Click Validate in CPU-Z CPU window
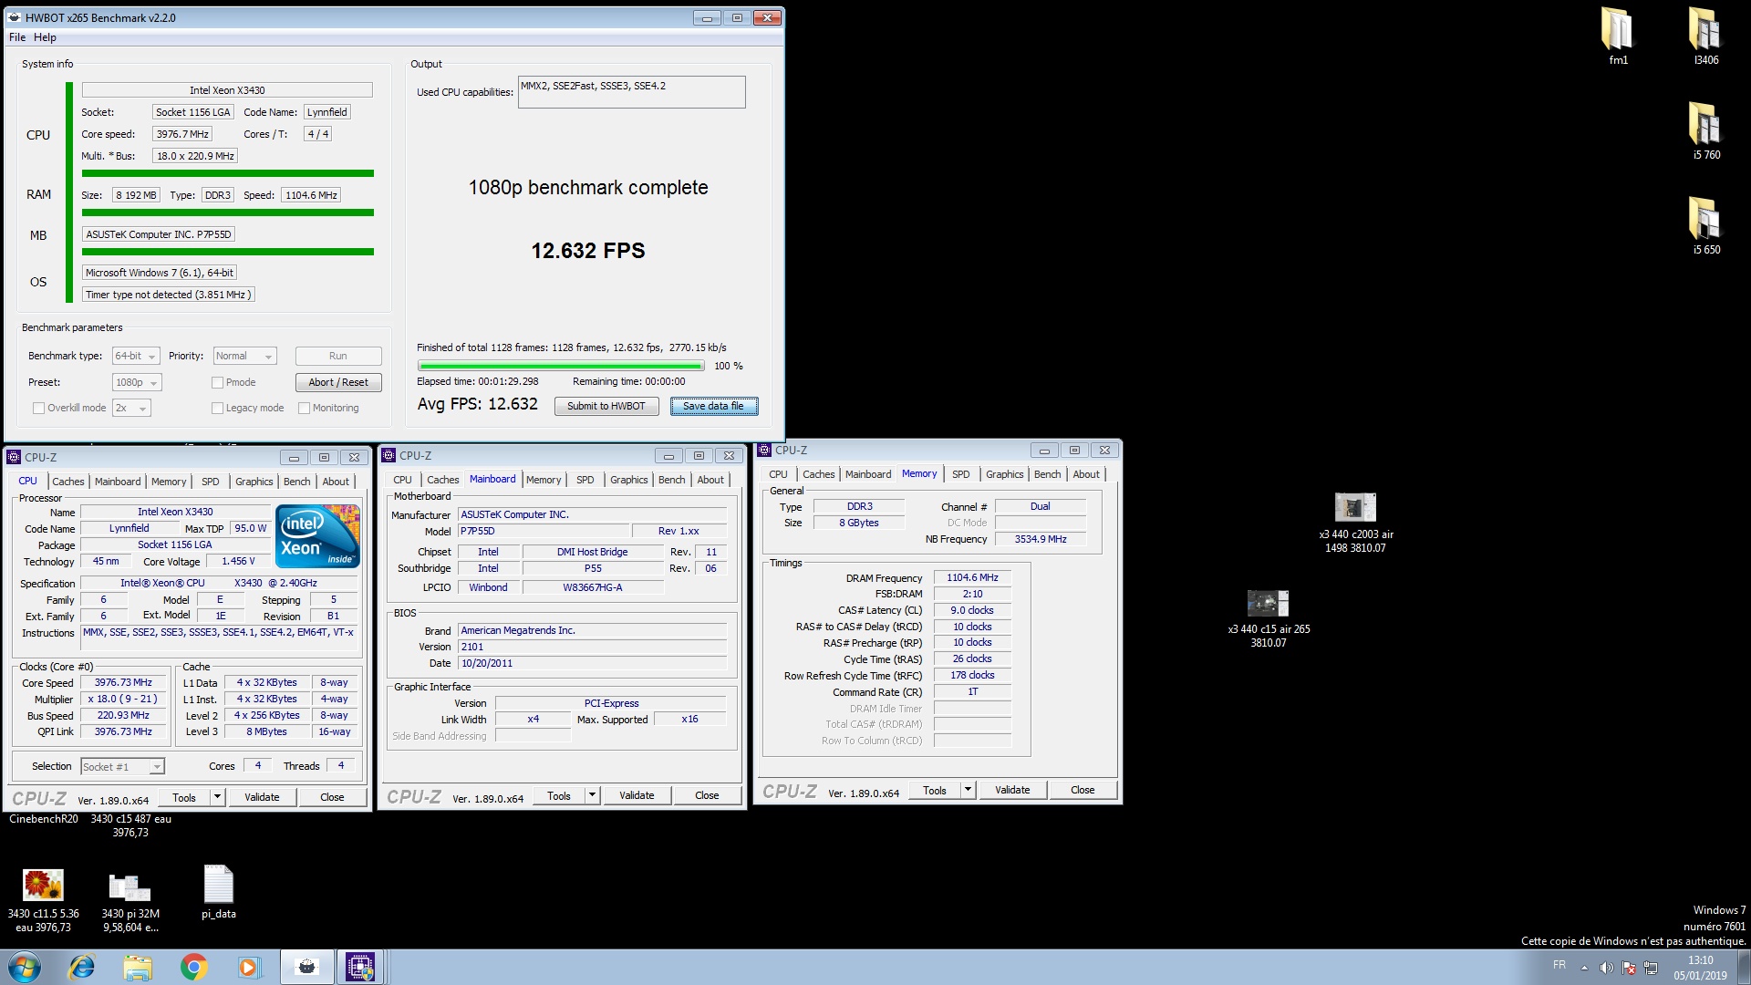This screenshot has width=1751, height=985. point(262,797)
